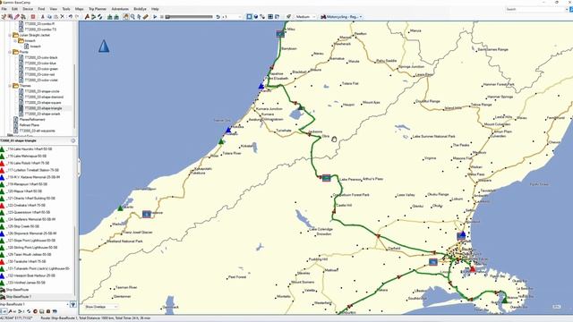
Task: Click the green triangle waypoint near Akaroa
Action: pos(505,300)
